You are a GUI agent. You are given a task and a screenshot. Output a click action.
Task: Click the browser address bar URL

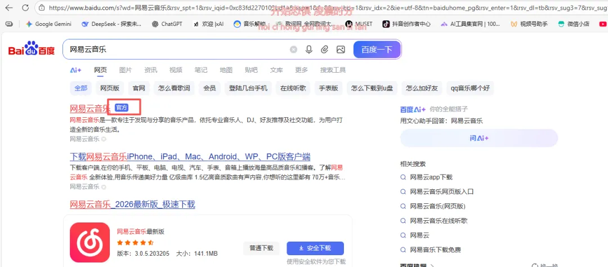click(x=326, y=7)
